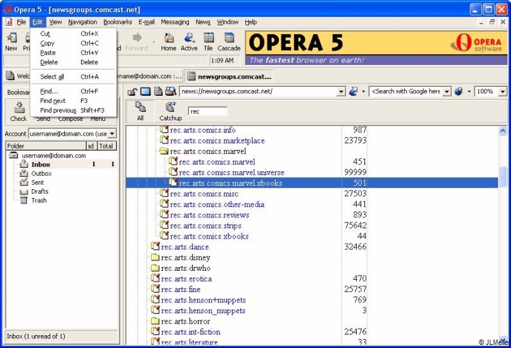Click the rec.arts.comics.strips newsgroup icon
This screenshot has width=511, height=348.
[165, 225]
